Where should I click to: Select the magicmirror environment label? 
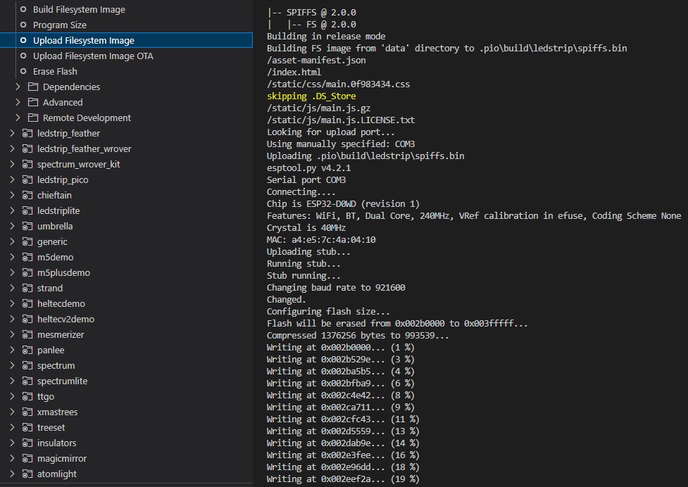(62, 459)
